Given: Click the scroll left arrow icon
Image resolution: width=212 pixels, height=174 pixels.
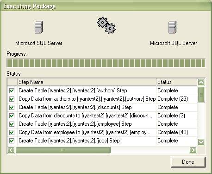Looking at the screenshot, I should click(x=11, y=150).
